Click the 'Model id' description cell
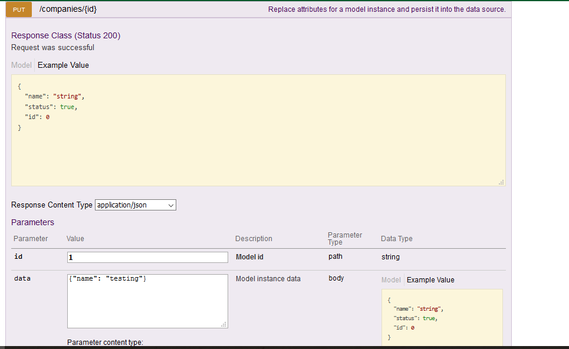This screenshot has height=349, width=569. point(249,257)
